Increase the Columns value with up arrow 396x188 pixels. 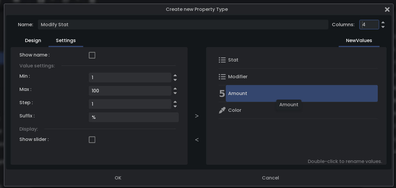(383, 22)
